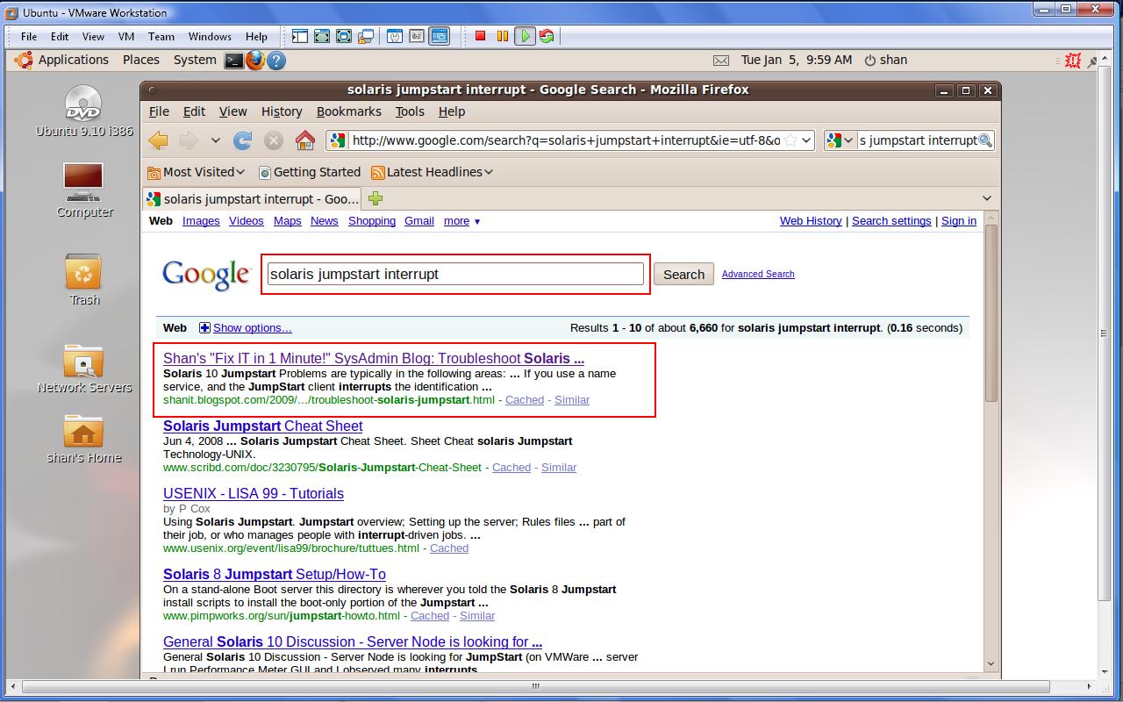Open the USENIX - LISA 99 Tutorials result
Screen dimensions: 1123x702
coord(254,493)
